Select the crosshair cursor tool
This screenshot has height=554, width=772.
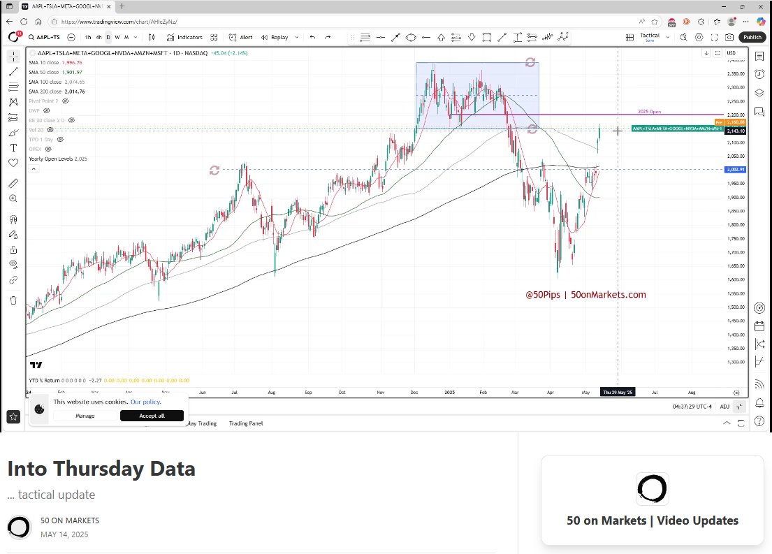coord(13,56)
